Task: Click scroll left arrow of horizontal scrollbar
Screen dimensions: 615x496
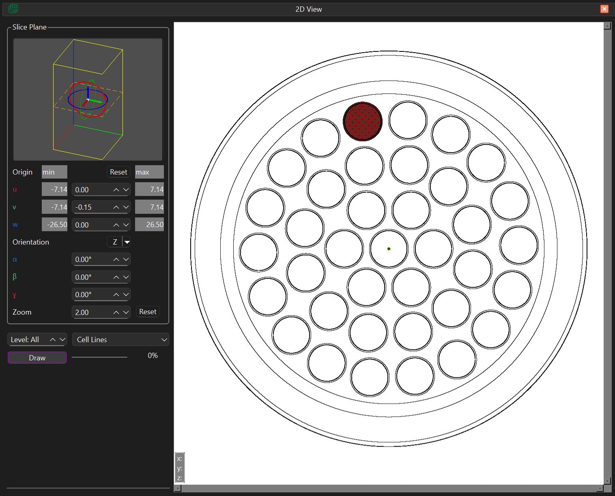Action: click(177, 488)
